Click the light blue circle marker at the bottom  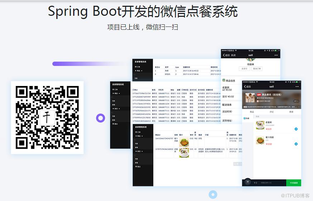click(x=213, y=195)
